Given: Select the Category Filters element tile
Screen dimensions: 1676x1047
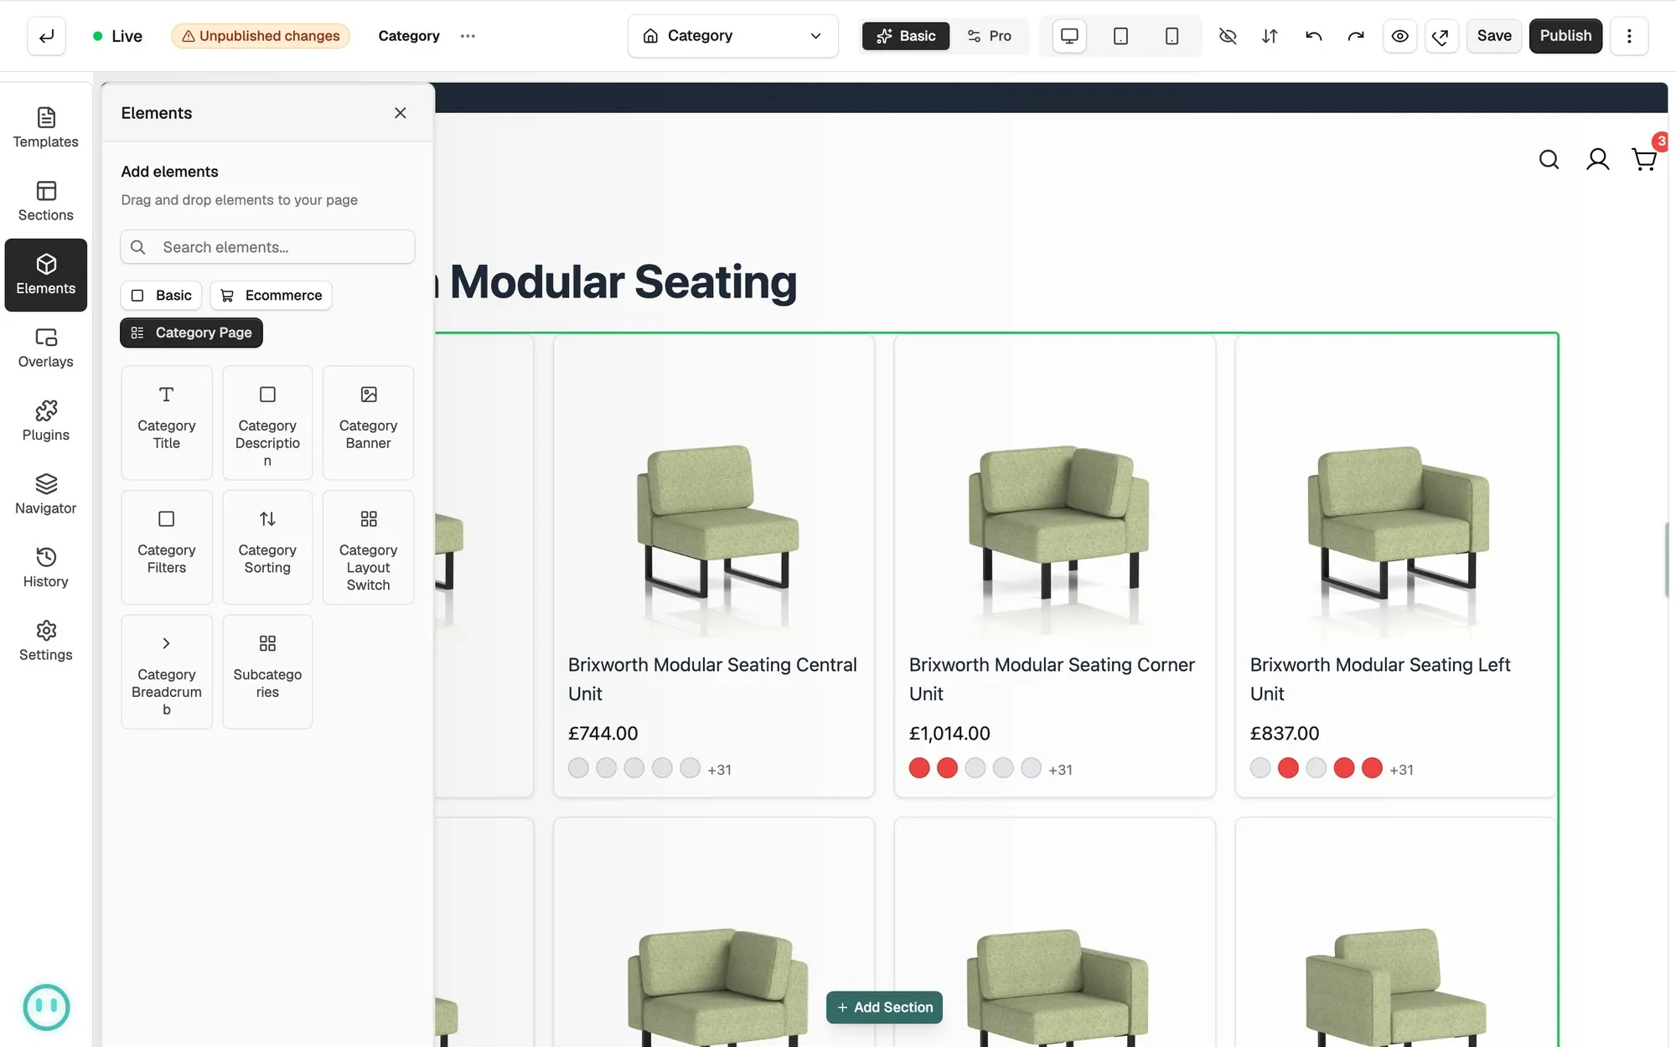Looking at the screenshot, I should [x=167, y=547].
